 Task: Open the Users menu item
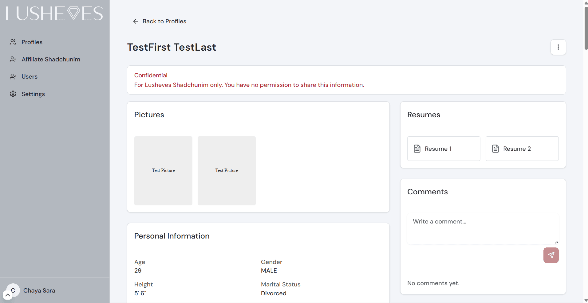coord(30,77)
